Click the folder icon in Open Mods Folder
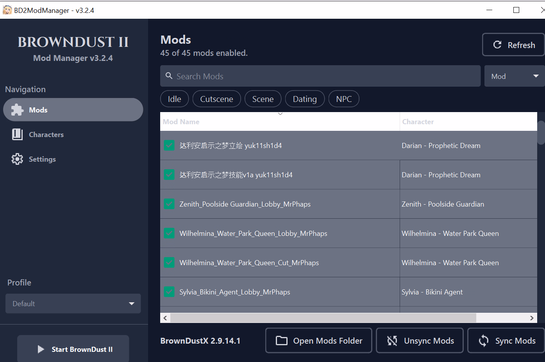 [281, 341]
